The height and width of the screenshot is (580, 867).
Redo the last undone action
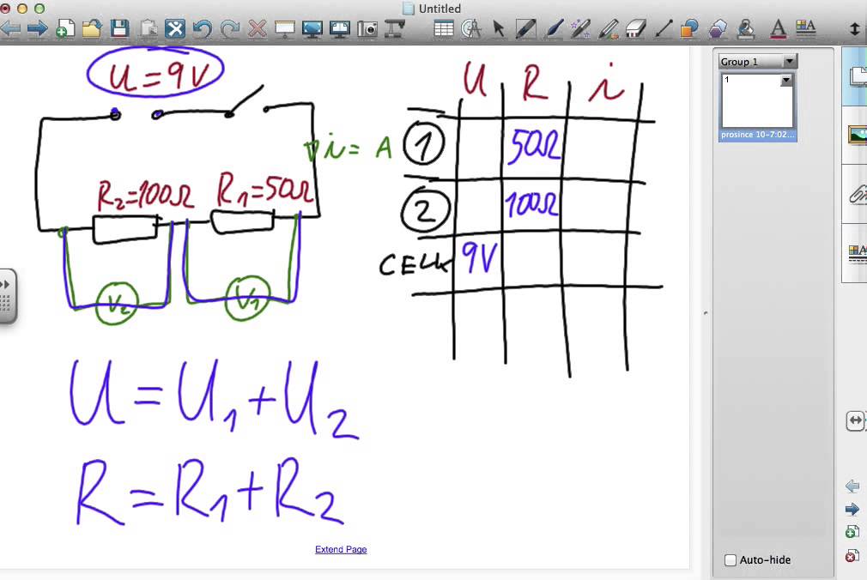pyautogui.click(x=230, y=28)
